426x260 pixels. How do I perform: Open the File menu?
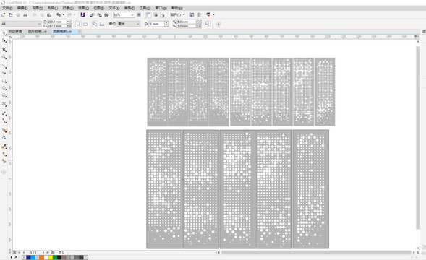7,8
